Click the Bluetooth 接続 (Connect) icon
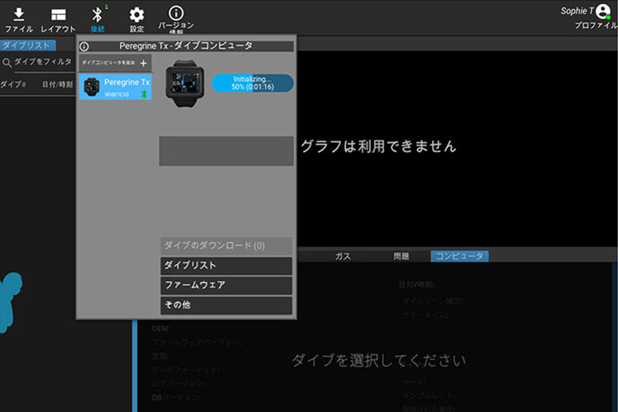Screen dimensions: 618x412 point(98,15)
